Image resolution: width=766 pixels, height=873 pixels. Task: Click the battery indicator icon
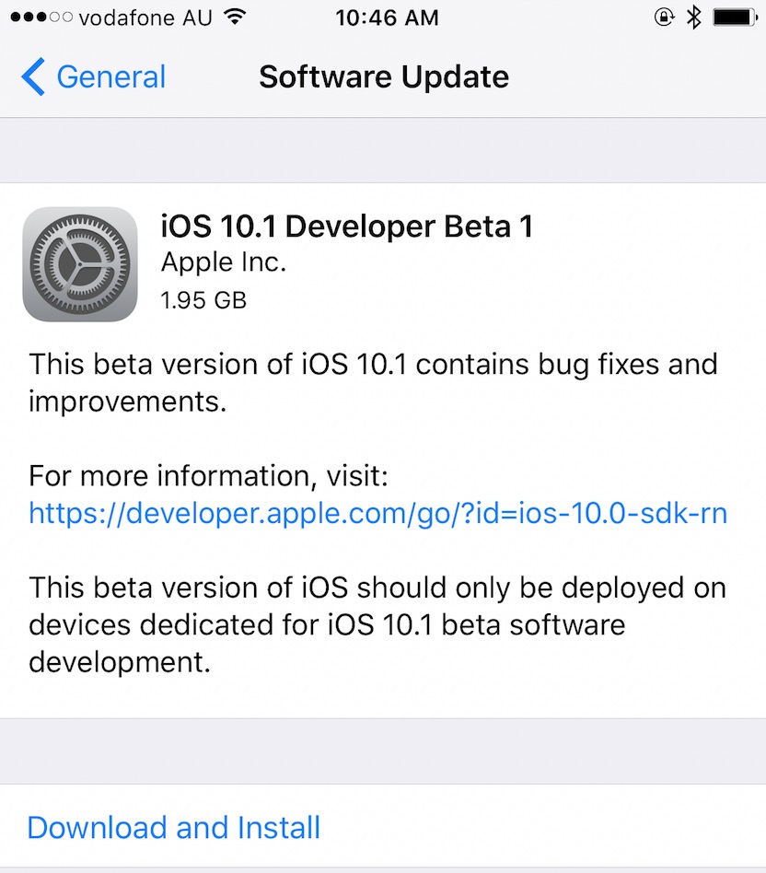[734, 17]
